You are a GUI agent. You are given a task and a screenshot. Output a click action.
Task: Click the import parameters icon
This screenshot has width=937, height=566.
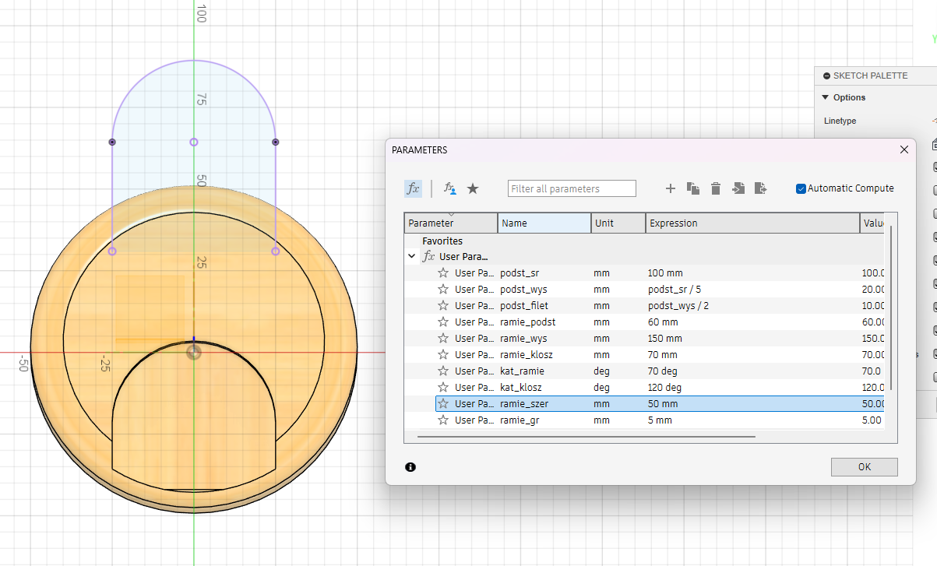738,188
